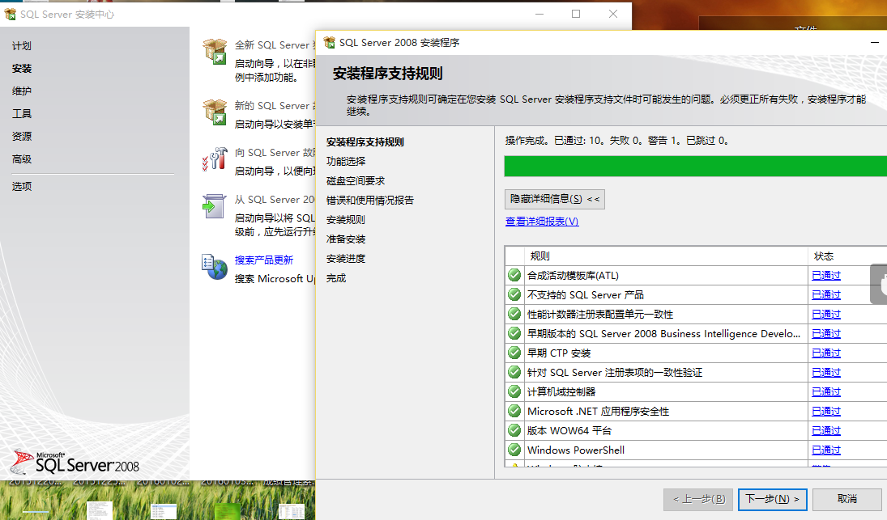This screenshot has width=887, height=520.
Task: Select 错误和使用情况报告 step in wizard list
Action: [x=370, y=200]
